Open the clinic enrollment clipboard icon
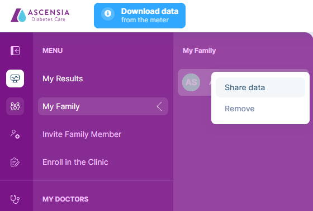This screenshot has width=313, height=211. point(15,162)
